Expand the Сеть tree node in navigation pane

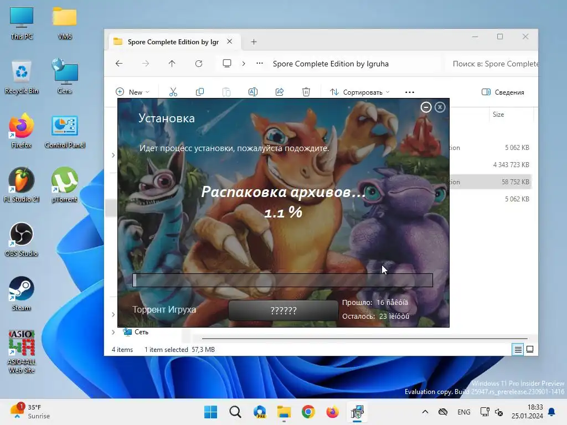[x=113, y=332]
